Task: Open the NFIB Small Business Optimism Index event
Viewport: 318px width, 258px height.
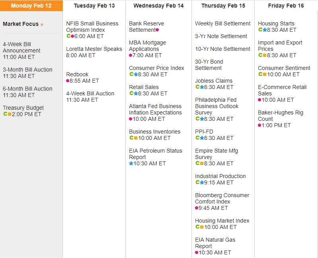Action: pos(92,27)
